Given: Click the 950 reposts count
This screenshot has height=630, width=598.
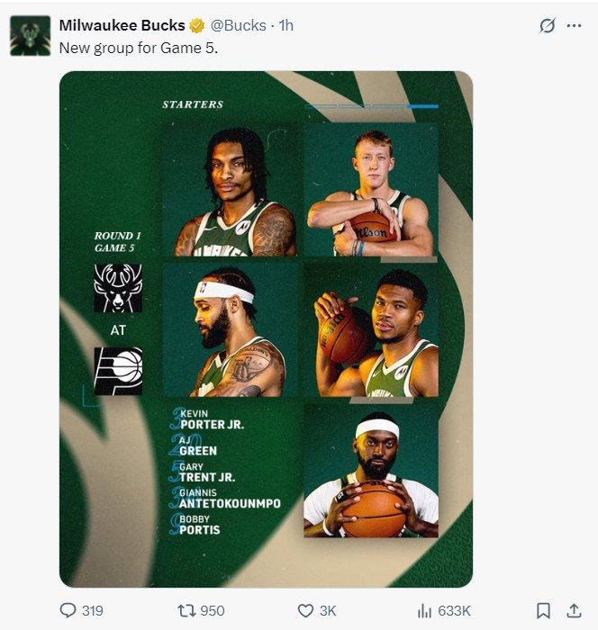Looking at the screenshot, I should (x=213, y=611).
